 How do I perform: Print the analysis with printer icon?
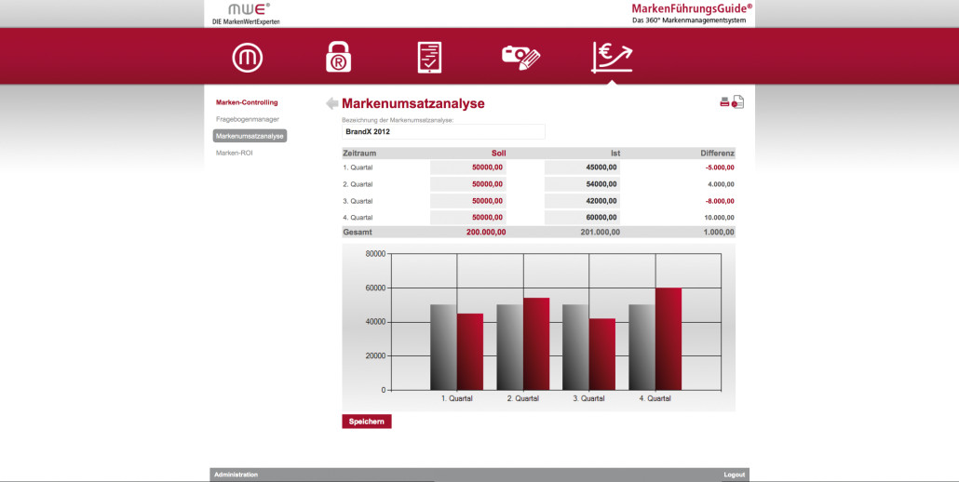click(x=724, y=102)
